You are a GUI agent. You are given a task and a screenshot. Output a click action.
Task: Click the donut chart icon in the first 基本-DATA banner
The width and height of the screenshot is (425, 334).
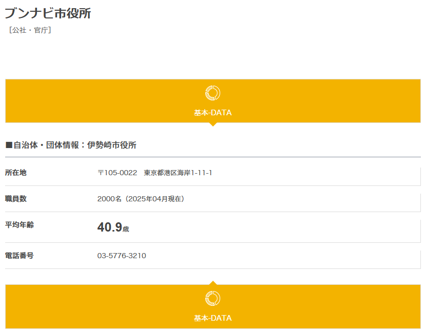pyautogui.click(x=212, y=93)
